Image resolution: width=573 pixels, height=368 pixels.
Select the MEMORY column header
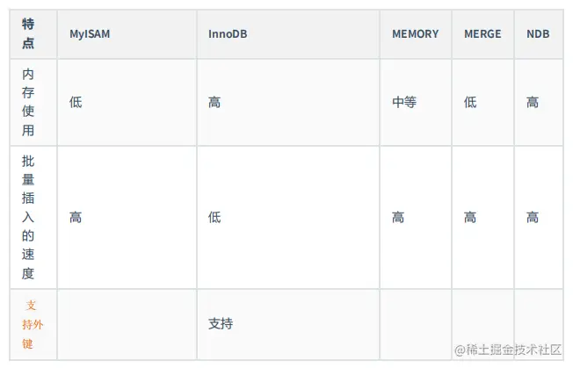415,34
